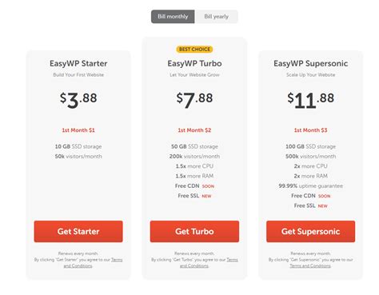Click the $3.88 Starter price
This screenshot has height=295, width=379.
click(78, 100)
